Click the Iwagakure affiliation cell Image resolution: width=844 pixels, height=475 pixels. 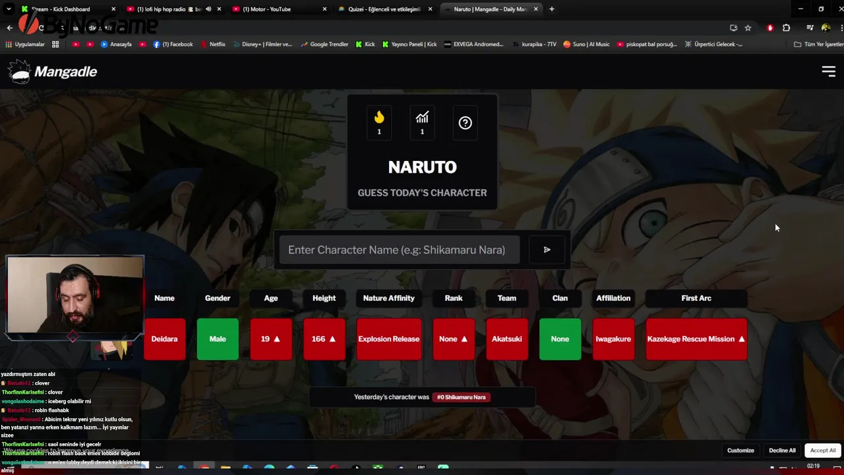coord(613,339)
